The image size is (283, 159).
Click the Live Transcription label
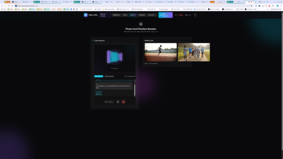coord(130,76)
